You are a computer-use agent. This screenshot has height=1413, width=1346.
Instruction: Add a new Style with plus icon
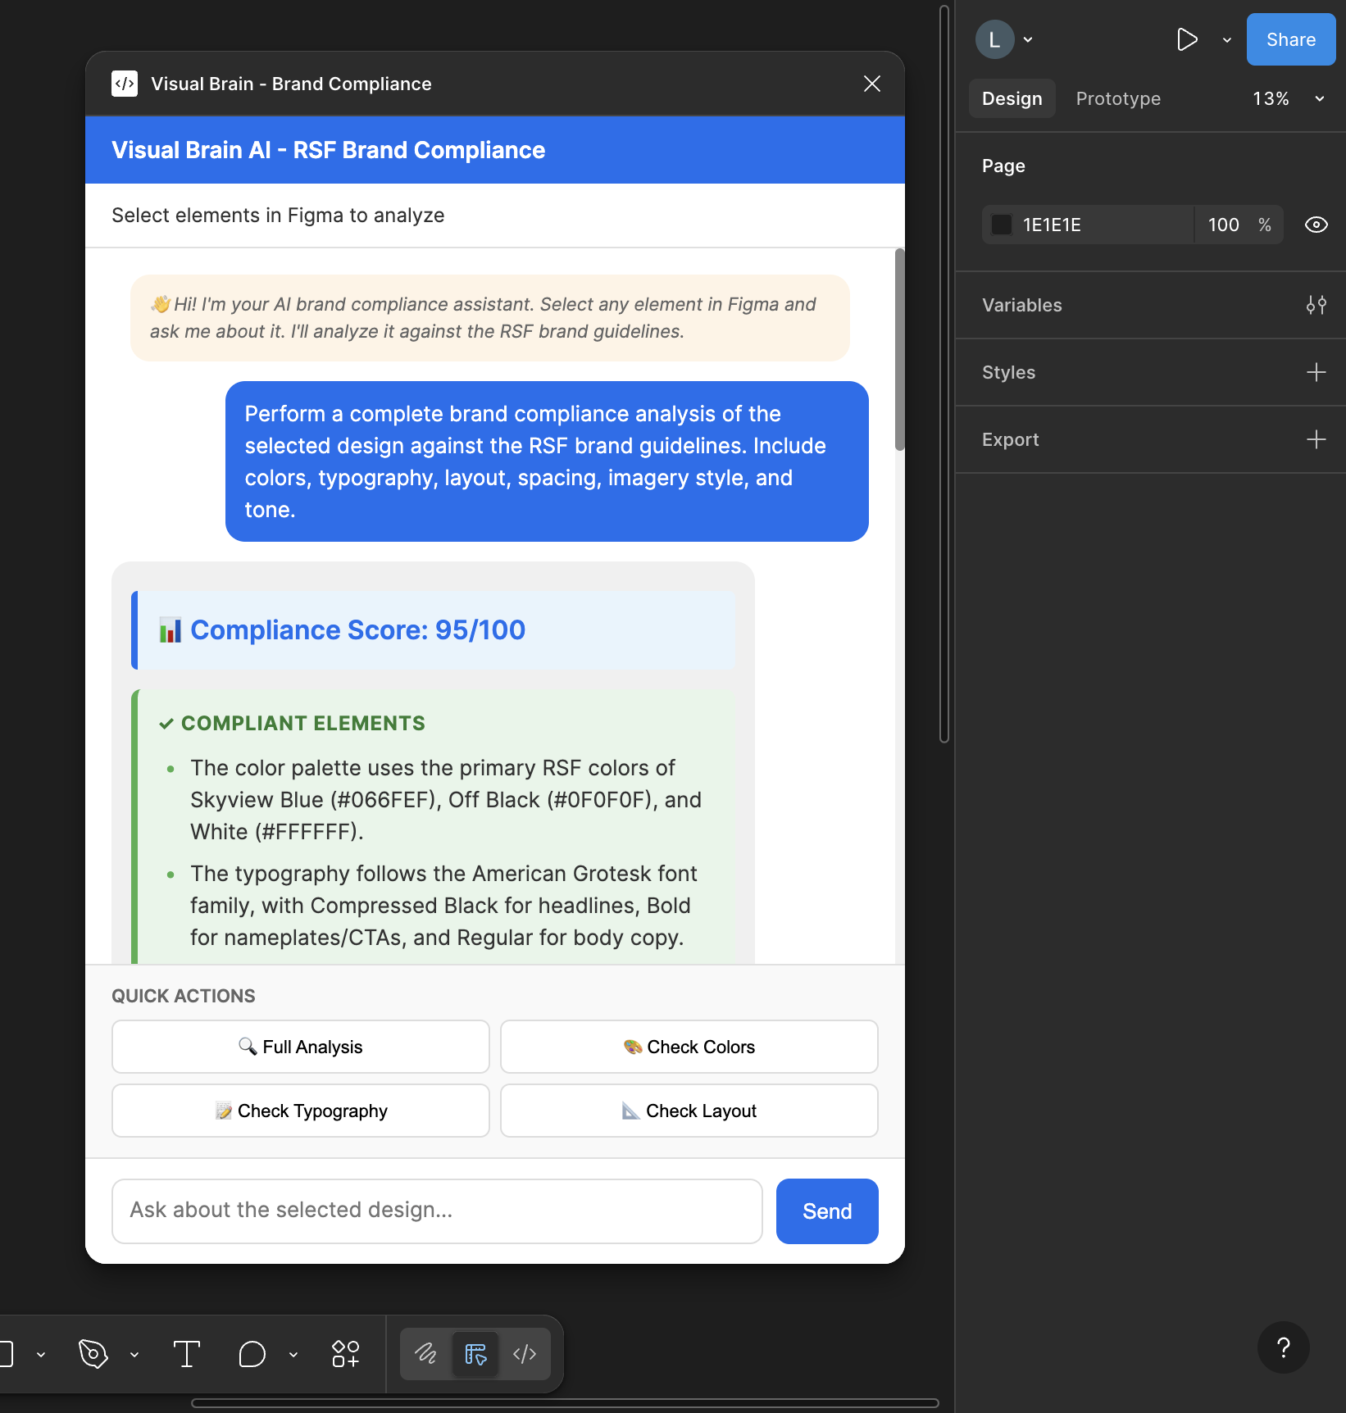point(1316,372)
